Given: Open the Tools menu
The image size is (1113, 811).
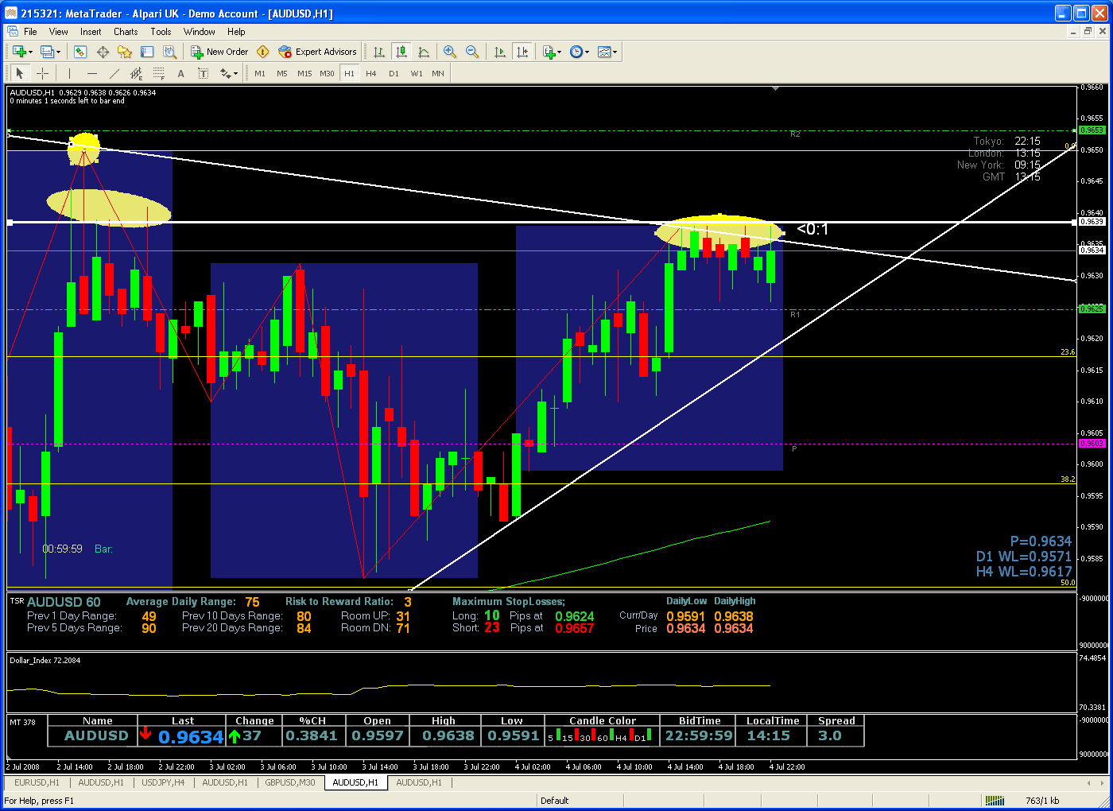Looking at the screenshot, I should 161,32.
